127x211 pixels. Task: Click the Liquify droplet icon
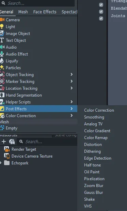coord(2,61)
